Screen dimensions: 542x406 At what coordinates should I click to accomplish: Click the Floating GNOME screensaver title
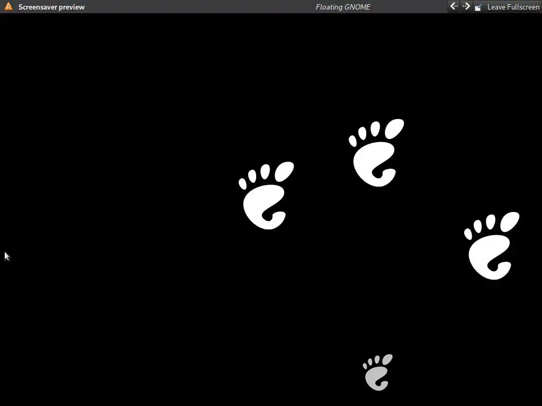(x=343, y=7)
